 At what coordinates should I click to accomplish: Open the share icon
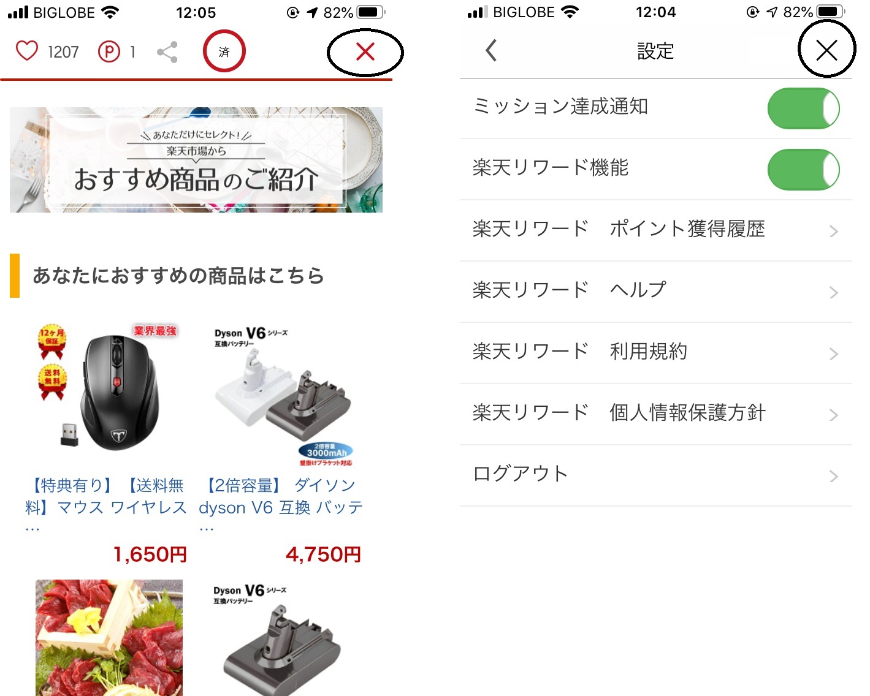167,52
